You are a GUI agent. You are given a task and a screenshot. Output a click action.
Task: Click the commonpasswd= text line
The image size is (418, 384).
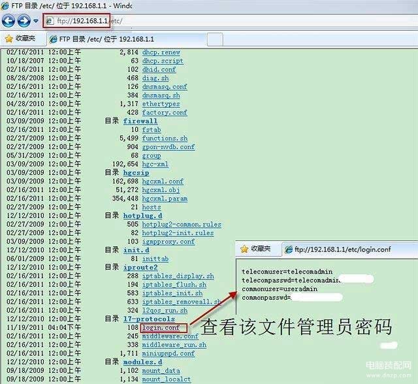click(266, 297)
